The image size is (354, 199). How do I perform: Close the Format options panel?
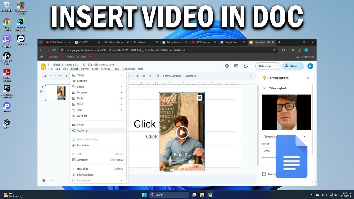click(x=308, y=78)
